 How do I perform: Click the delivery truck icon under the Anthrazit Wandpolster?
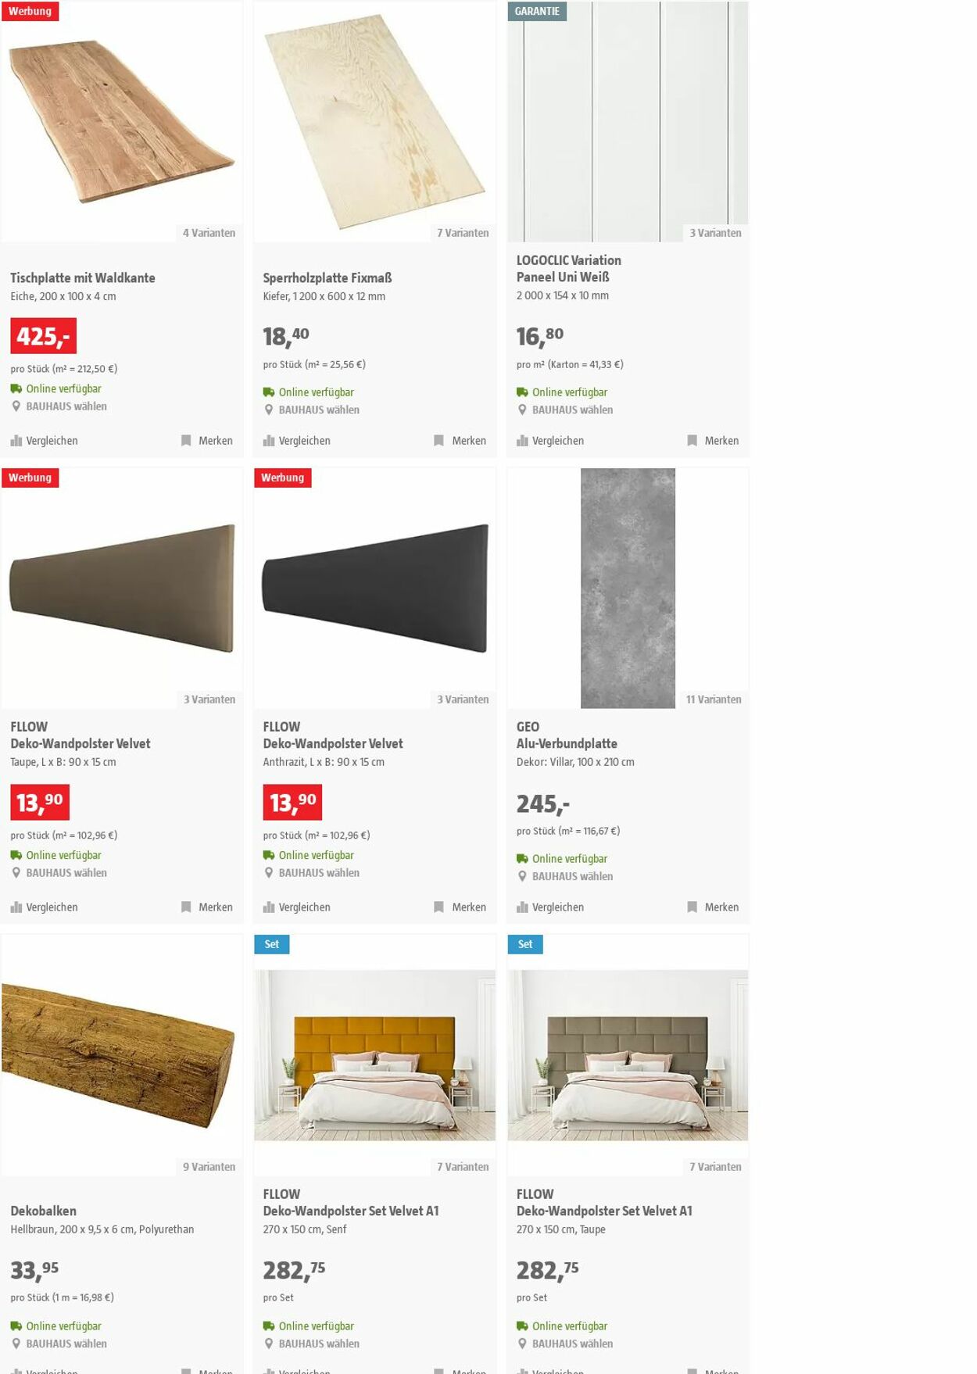269,856
